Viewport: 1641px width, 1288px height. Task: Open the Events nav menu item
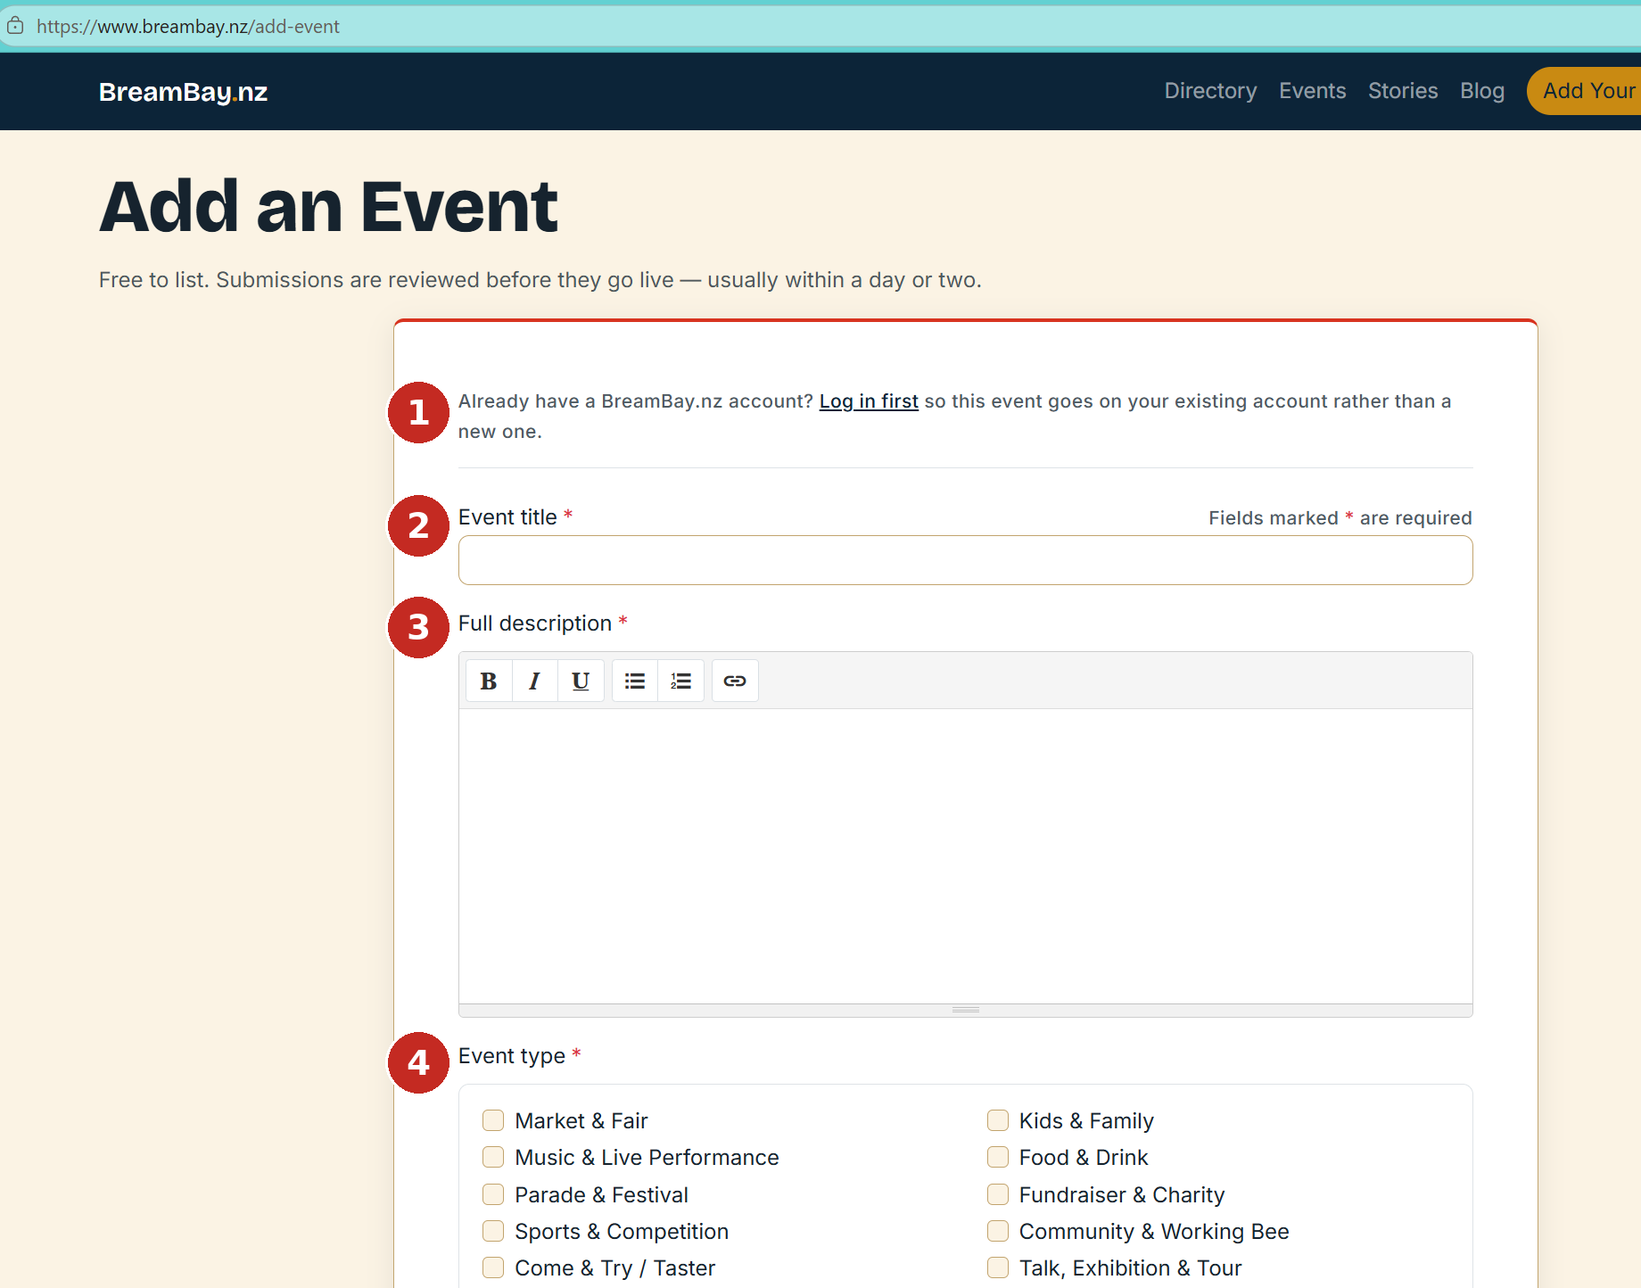[x=1312, y=91]
